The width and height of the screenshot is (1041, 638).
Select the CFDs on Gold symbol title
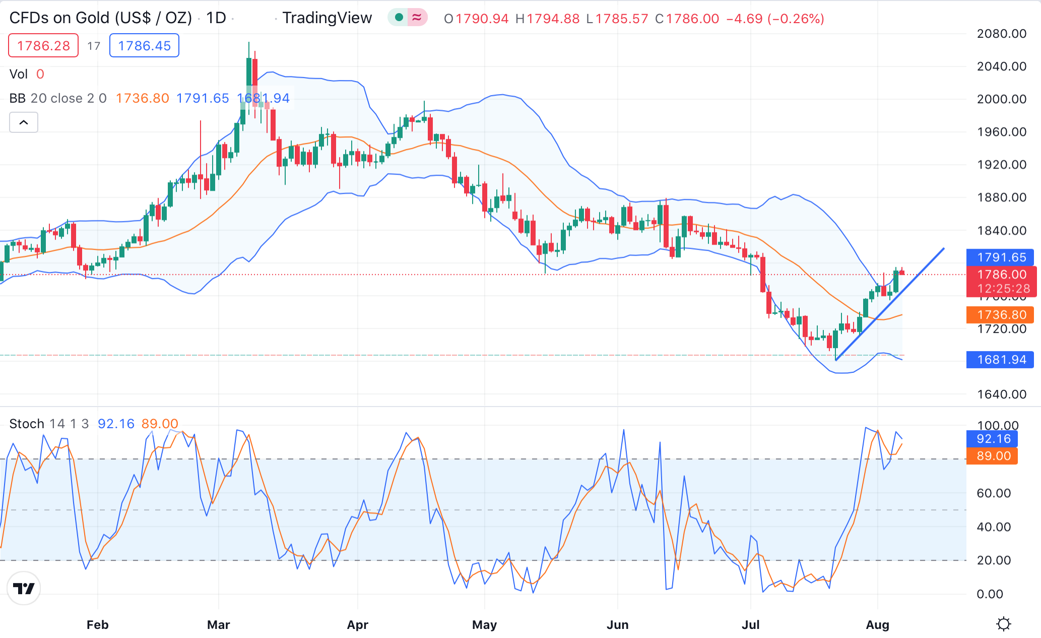click(x=101, y=18)
